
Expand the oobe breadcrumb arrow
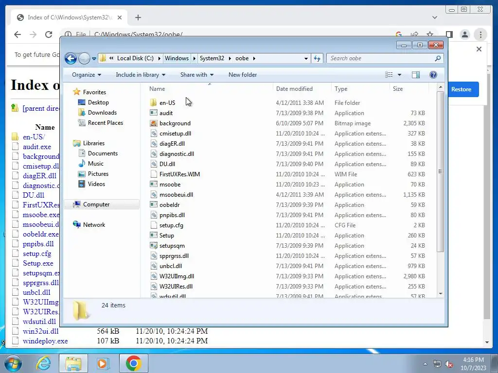[x=254, y=58]
